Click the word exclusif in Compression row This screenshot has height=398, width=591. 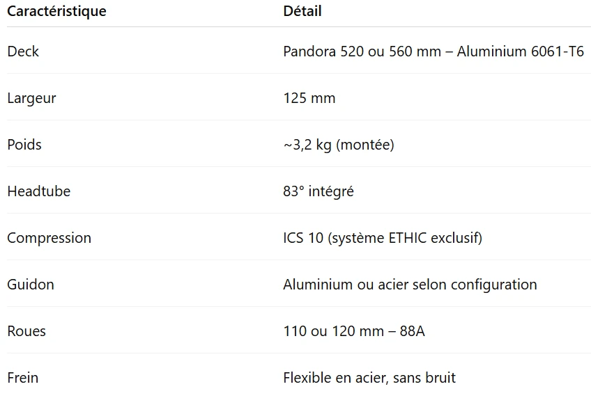coord(456,238)
